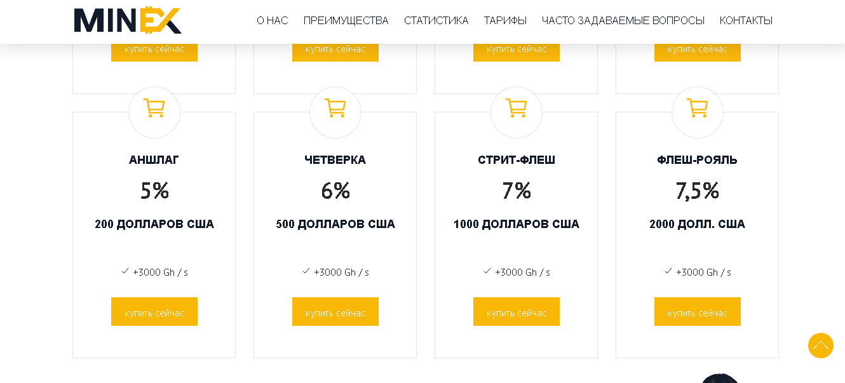This screenshot has width=845, height=383.
Task: Click the shopping cart icon above ЧЕТВЕРКА plan
Action: pos(335,112)
